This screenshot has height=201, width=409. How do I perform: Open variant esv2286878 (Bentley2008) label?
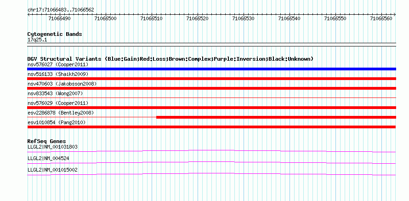click(x=61, y=113)
